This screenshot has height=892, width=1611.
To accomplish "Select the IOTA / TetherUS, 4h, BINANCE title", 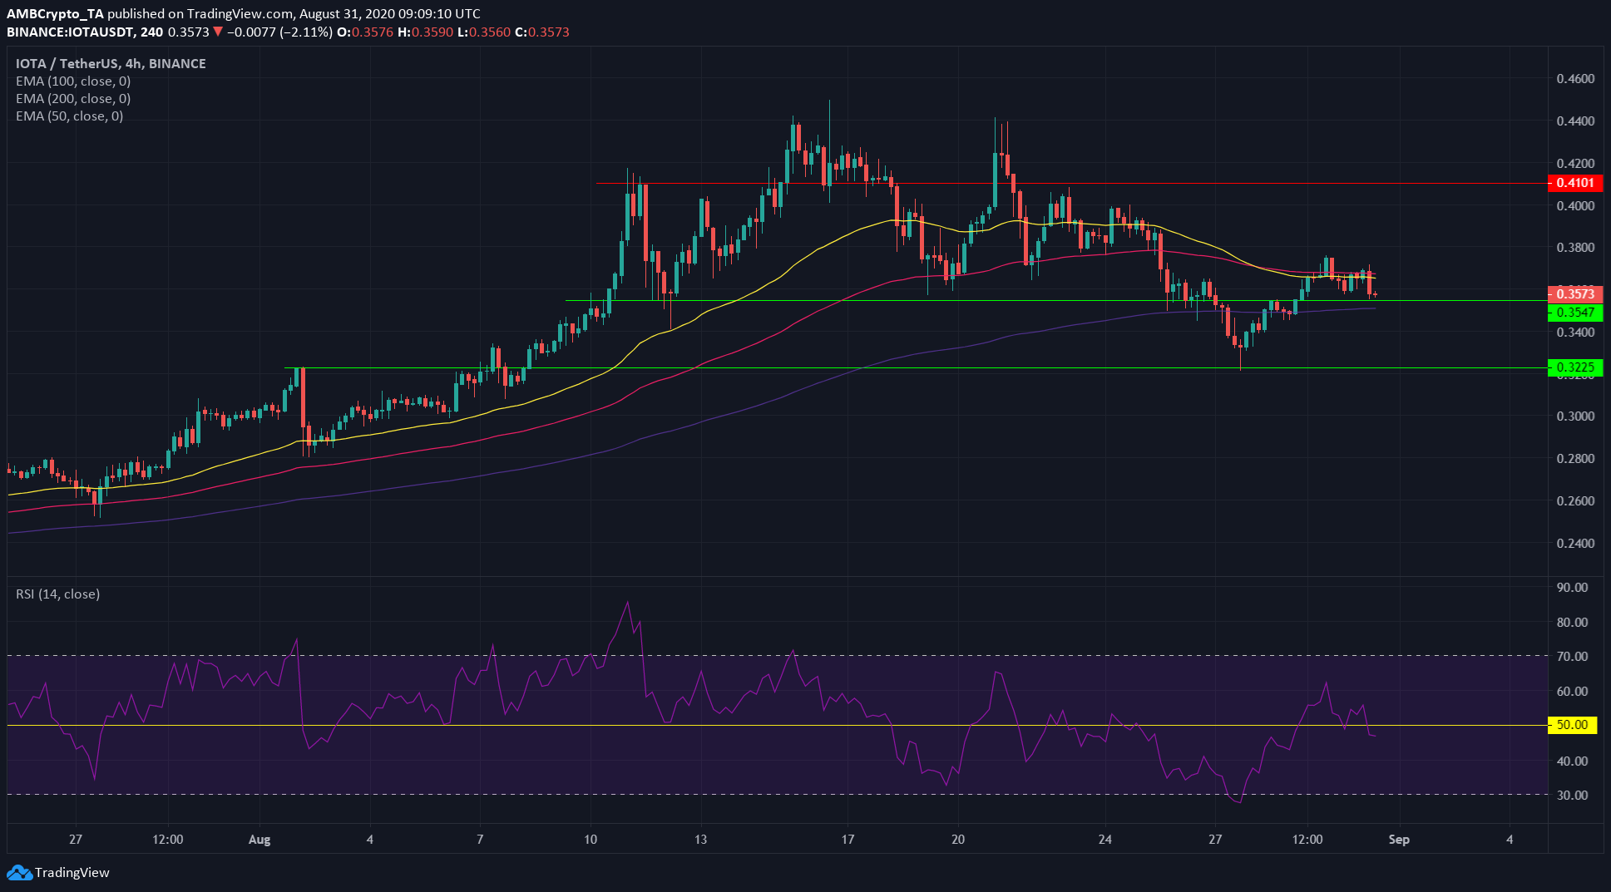I will coord(111,63).
